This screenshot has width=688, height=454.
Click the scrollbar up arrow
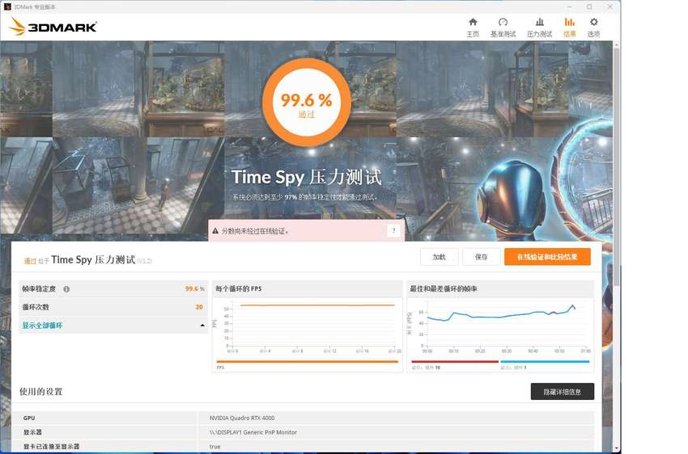point(617,44)
